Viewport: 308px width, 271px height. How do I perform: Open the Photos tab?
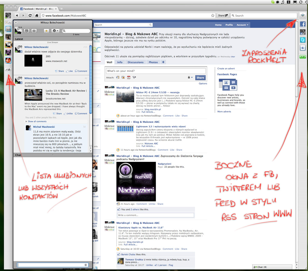pos(153,62)
